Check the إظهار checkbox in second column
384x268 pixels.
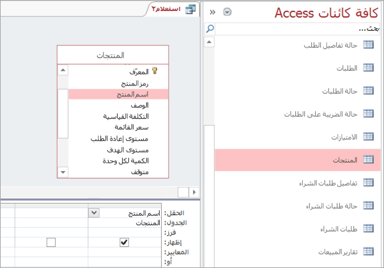coord(51,242)
